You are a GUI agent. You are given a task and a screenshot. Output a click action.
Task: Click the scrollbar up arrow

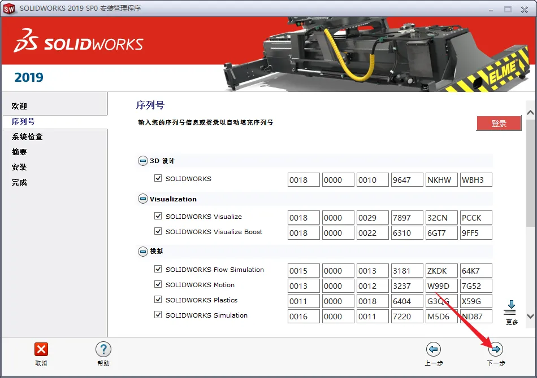coord(530,113)
